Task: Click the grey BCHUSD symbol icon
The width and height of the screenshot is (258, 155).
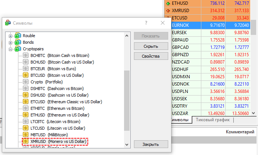Action: coord(25,62)
